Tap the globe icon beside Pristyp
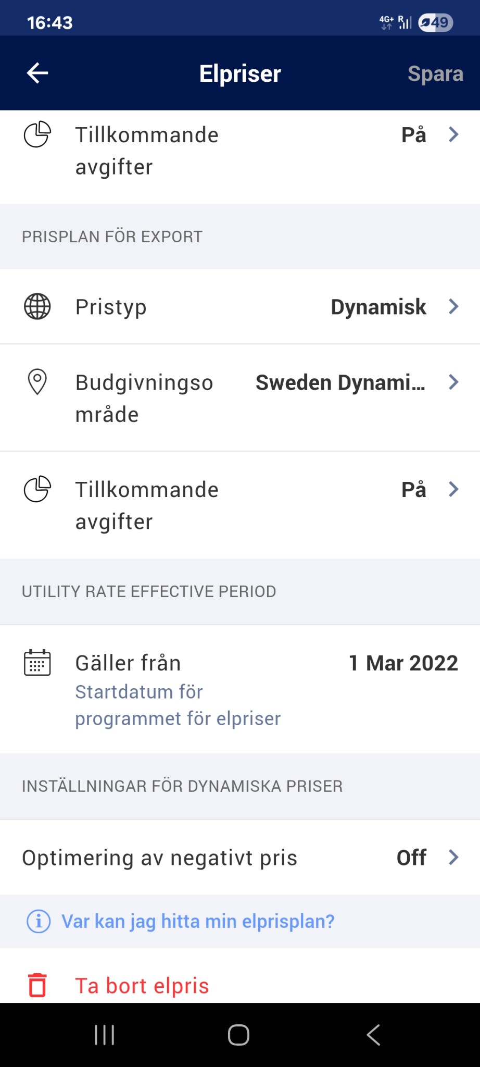Screen dimensions: 480x1067 (x=37, y=306)
